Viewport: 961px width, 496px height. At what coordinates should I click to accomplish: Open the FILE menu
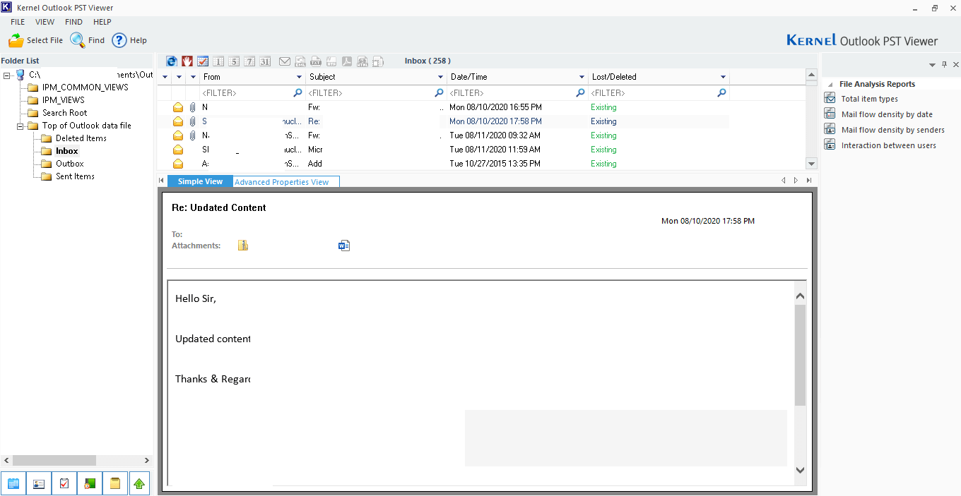(18, 22)
